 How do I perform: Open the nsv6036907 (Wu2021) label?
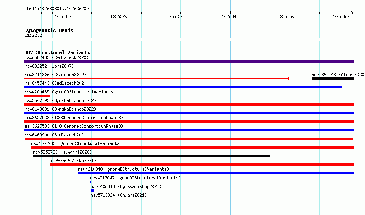click(73, 161)
